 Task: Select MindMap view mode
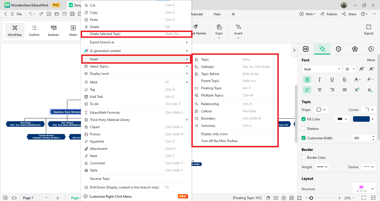click(15, 31)
